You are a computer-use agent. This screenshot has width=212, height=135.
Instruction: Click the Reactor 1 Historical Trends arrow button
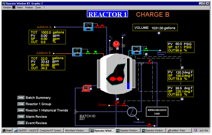21,111
